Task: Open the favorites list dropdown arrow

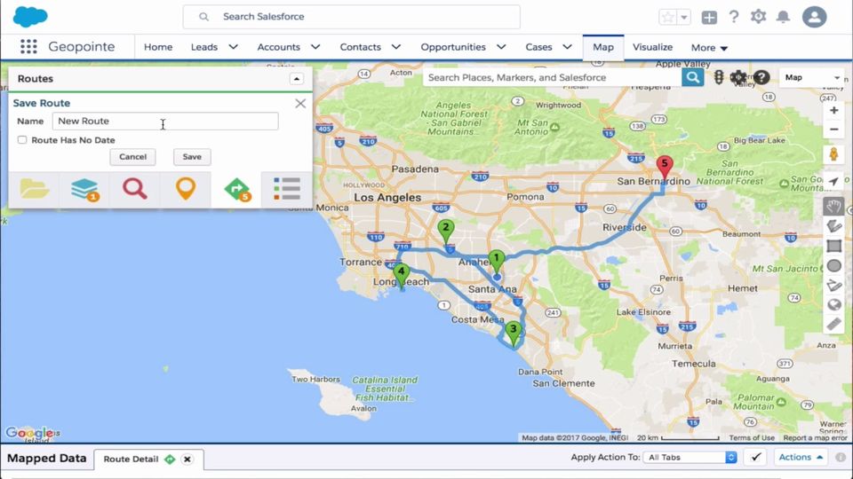Action: [684, 18]
